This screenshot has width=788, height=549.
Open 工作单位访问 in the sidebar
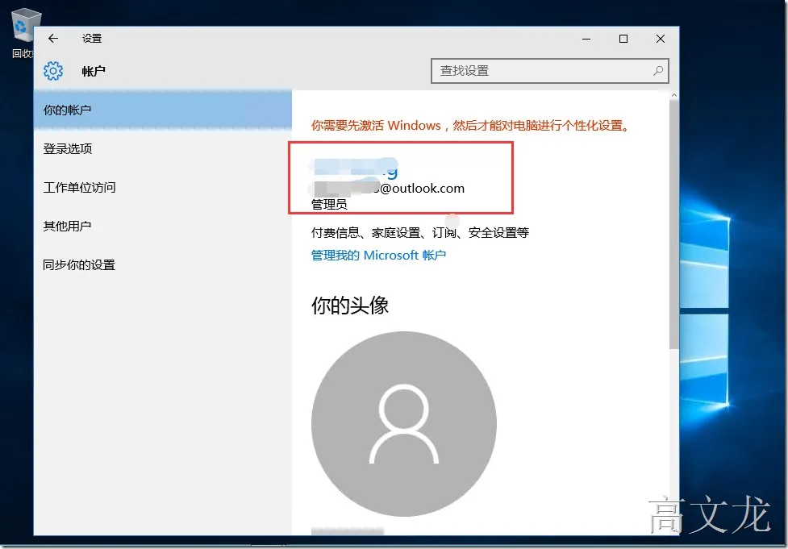(163, 187)
